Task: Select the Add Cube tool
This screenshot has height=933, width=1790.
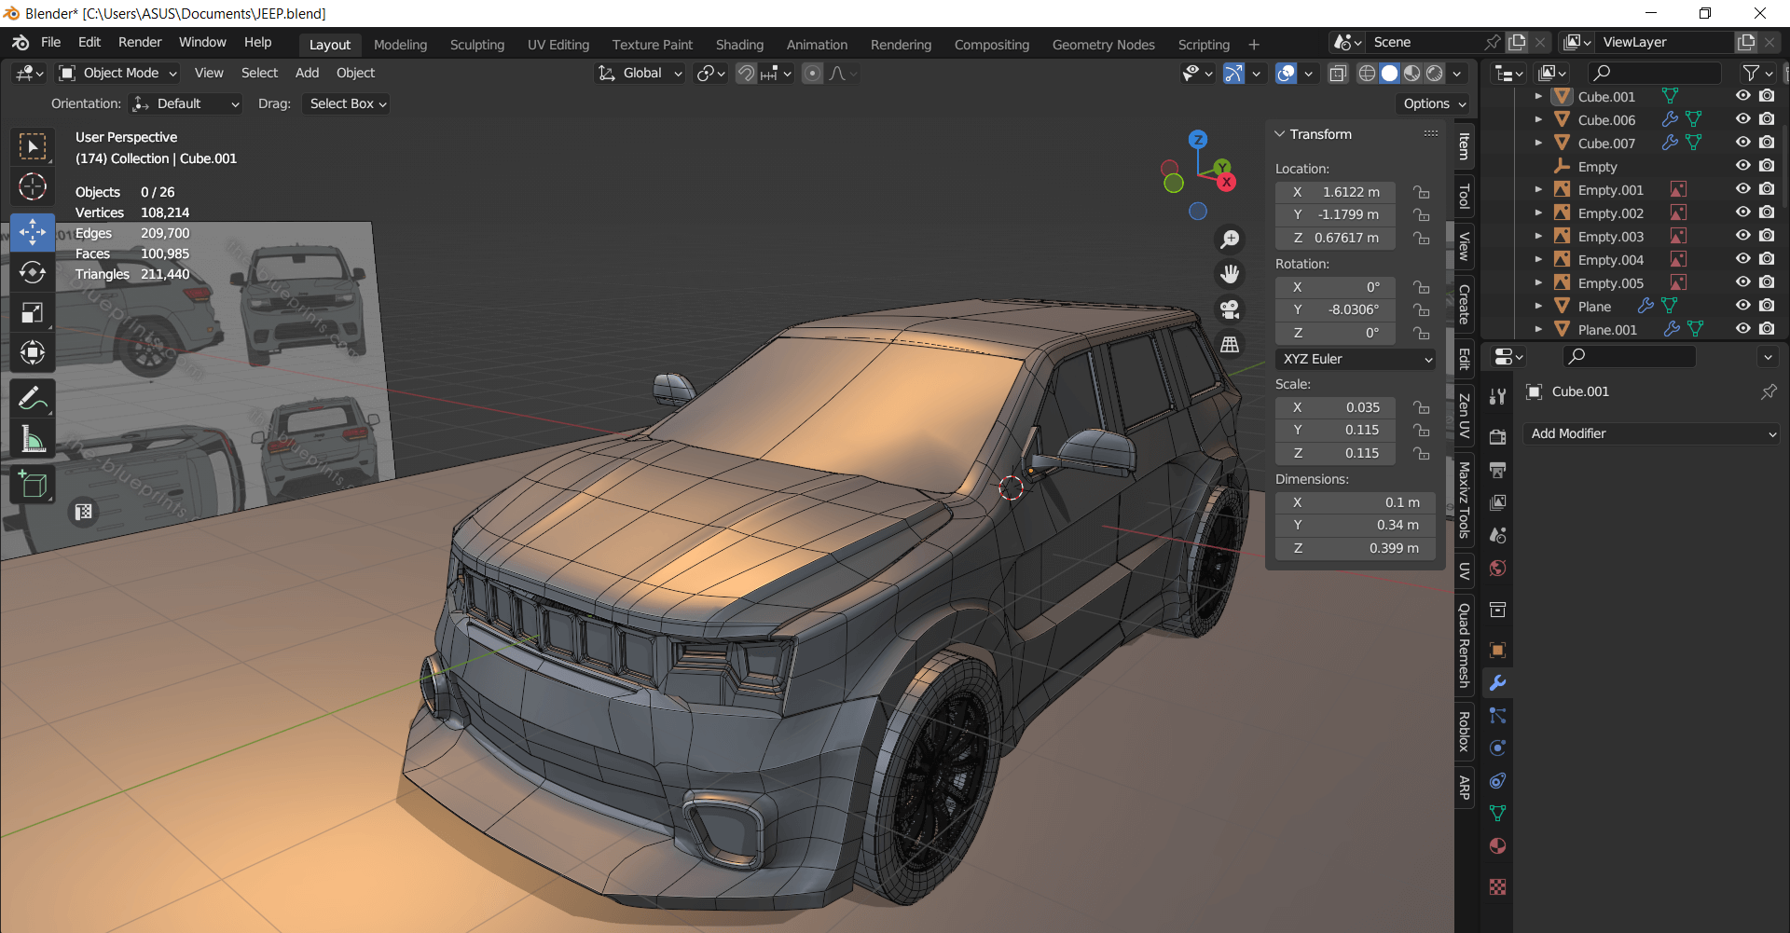Action: tap(33, 485)
